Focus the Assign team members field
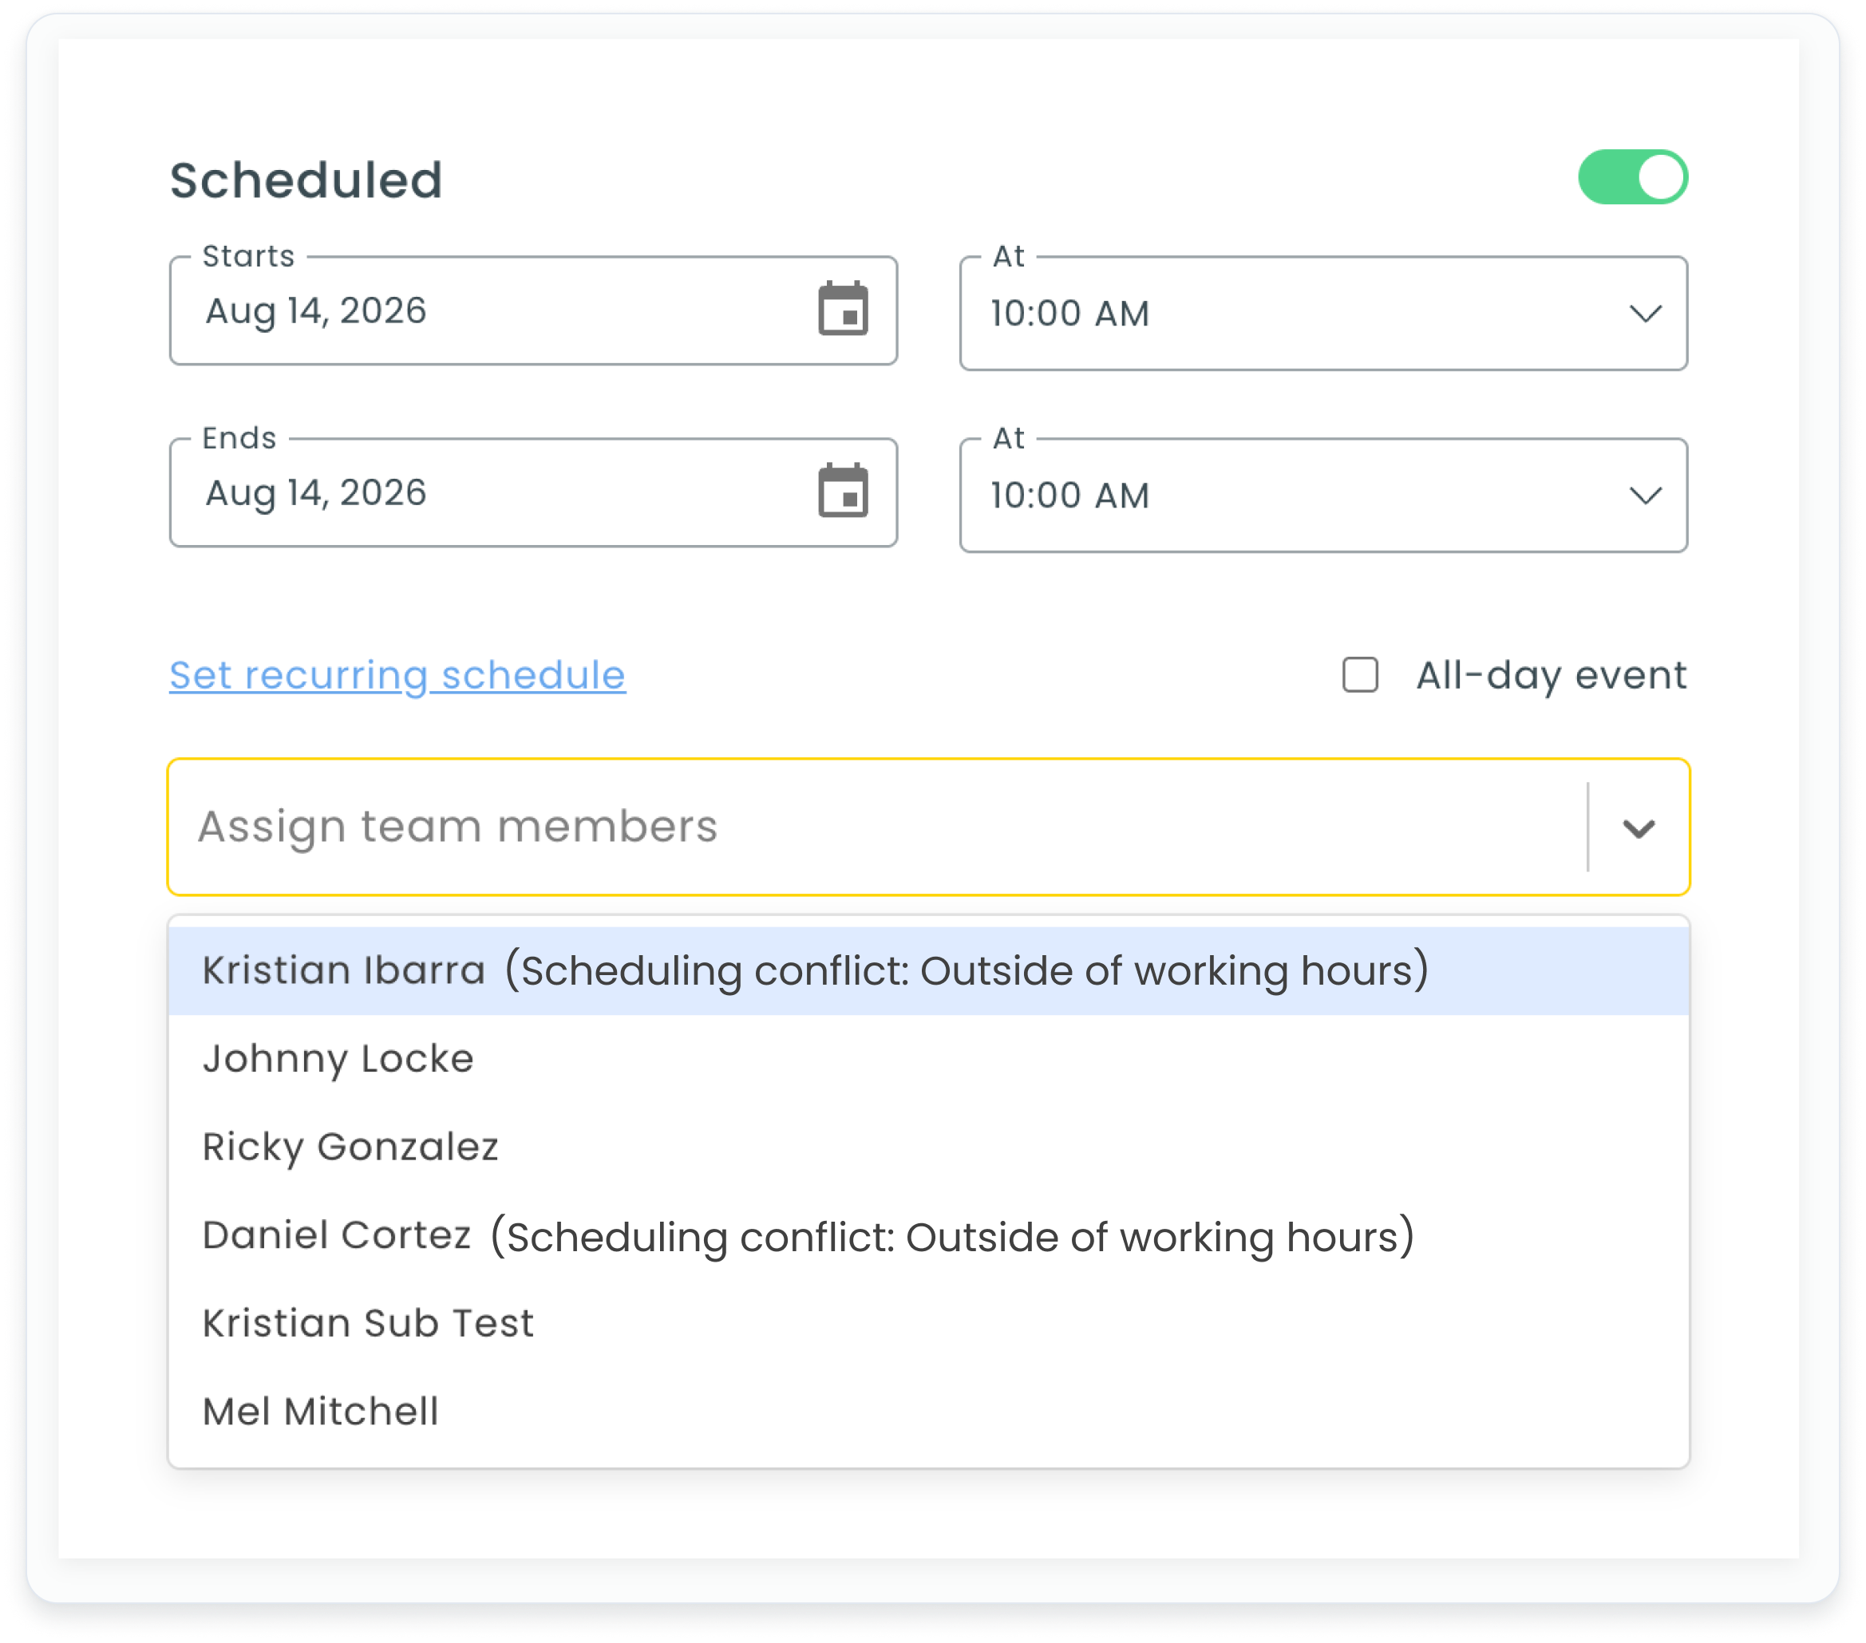Viewport: 1866px width, 1643px height. (876, 827)
